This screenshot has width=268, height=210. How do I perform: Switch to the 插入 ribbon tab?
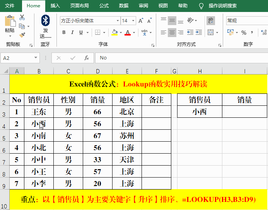click(55, 6)
